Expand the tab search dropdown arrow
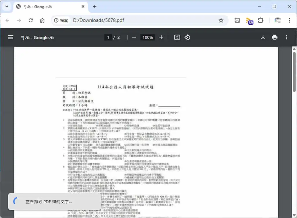This screenshot has height=218, width=297. (7, 6)
